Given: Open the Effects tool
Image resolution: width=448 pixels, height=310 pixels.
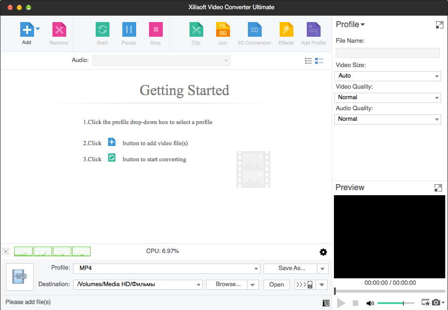Looking at the screenshot, I should pos(286,29).
